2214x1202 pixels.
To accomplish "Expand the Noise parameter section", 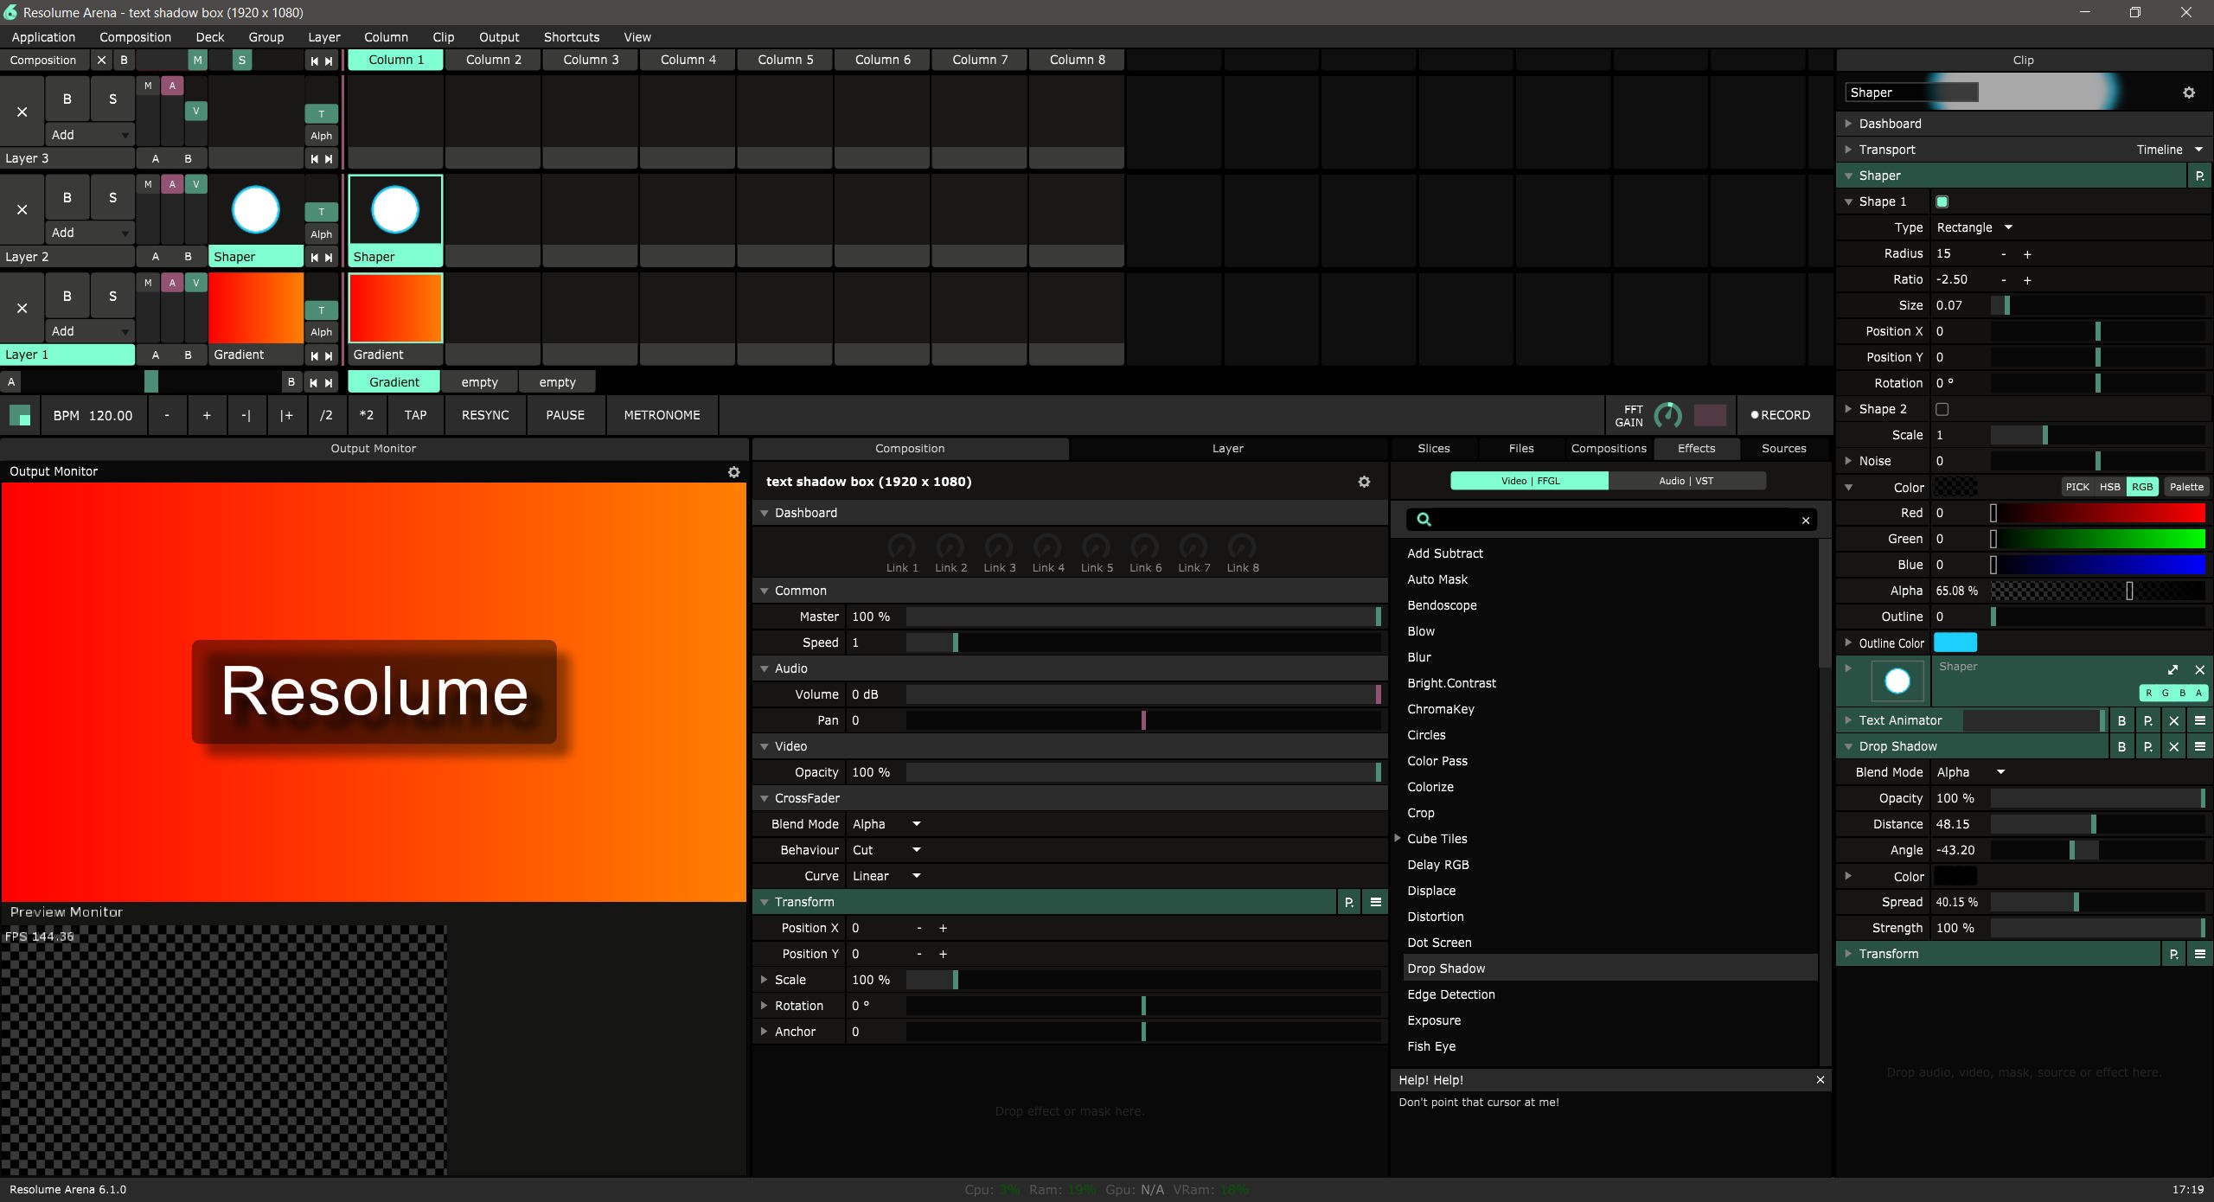I will point(1849,461).
